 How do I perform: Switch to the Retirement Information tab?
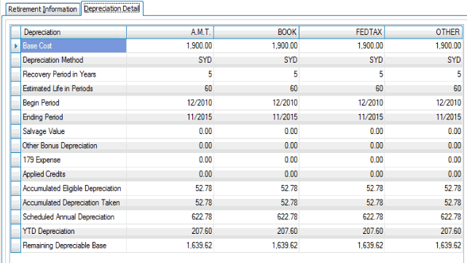click(x=42, y=9)
